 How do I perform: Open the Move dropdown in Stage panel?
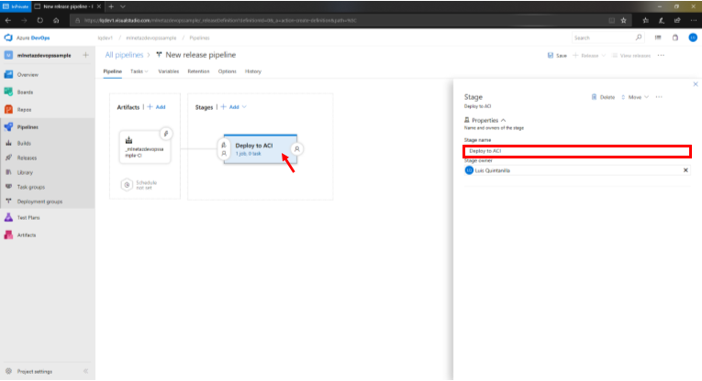pyautogui.click(x=636, y=96)
